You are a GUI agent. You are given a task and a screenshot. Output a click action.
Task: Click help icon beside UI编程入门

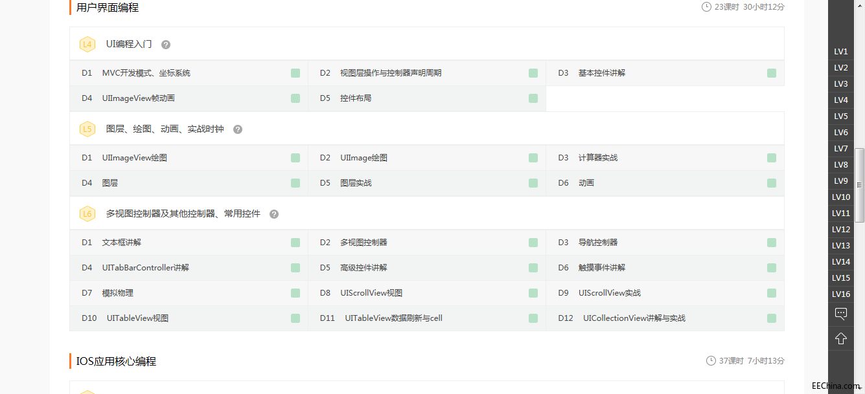point(166,45)
